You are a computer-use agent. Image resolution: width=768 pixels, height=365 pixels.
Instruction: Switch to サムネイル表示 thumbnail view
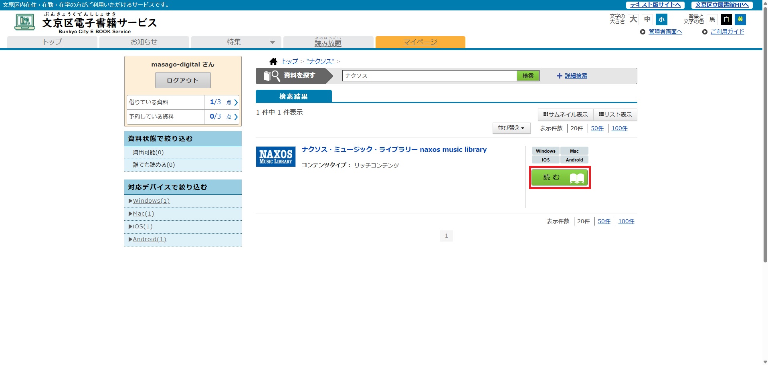point(566,115)
